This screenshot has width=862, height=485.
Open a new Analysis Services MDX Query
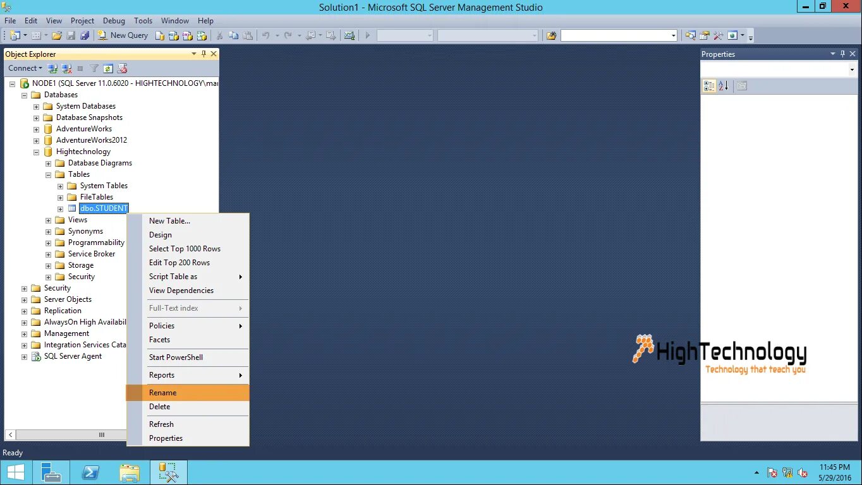click(x=173, y=35)
